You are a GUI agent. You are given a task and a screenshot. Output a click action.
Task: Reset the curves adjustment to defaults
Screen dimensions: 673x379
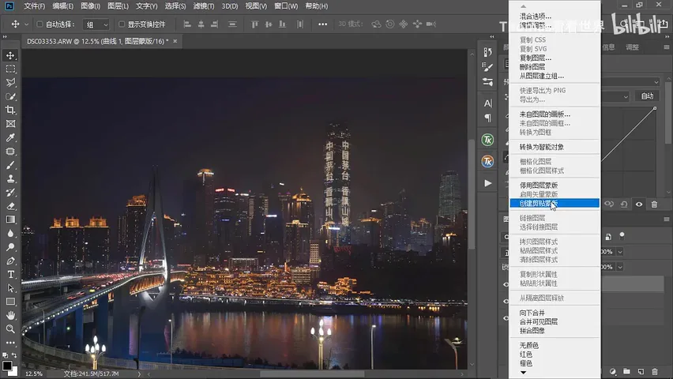624,205
